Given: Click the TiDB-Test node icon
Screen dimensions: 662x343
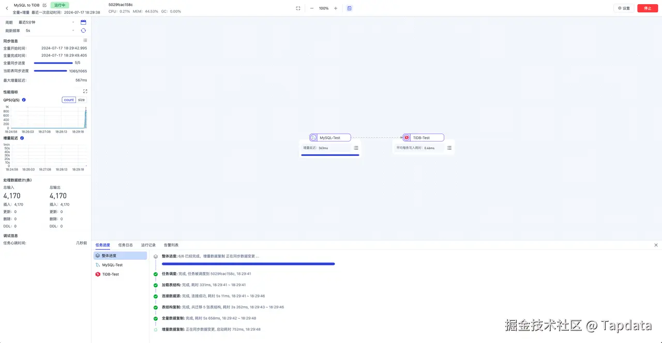Looking at the screenshot, I should pos(407,137).
